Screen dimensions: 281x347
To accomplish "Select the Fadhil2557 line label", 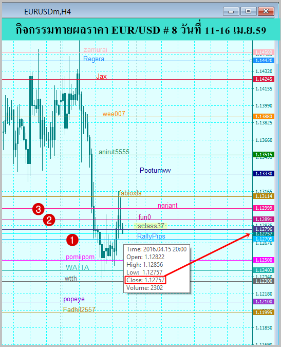I will (79, 309).
